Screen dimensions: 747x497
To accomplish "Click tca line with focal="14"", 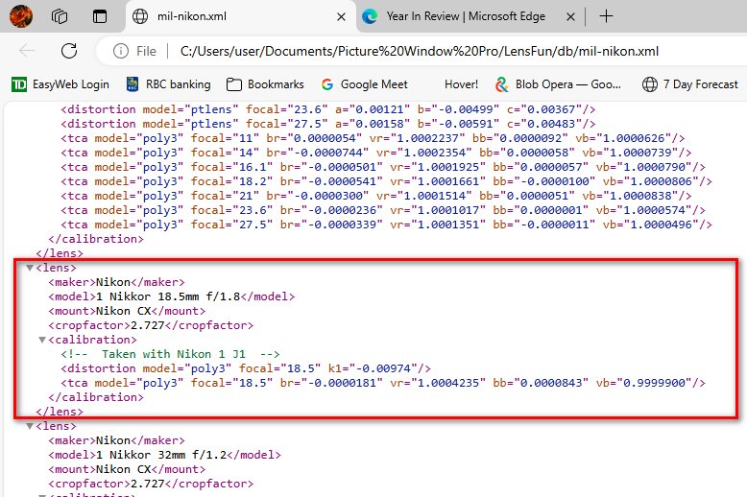I will tap(376, 153).
